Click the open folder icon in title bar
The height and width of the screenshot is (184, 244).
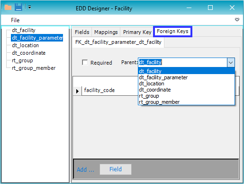pos(8,7)
